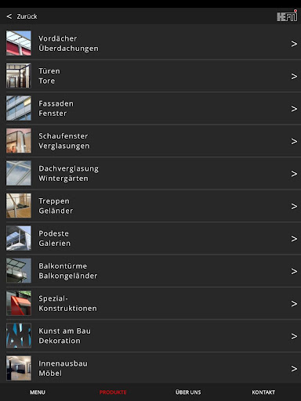Open Podeste Galerien with its right chevron
Screen dimensions: 301x401
(294, 239)
